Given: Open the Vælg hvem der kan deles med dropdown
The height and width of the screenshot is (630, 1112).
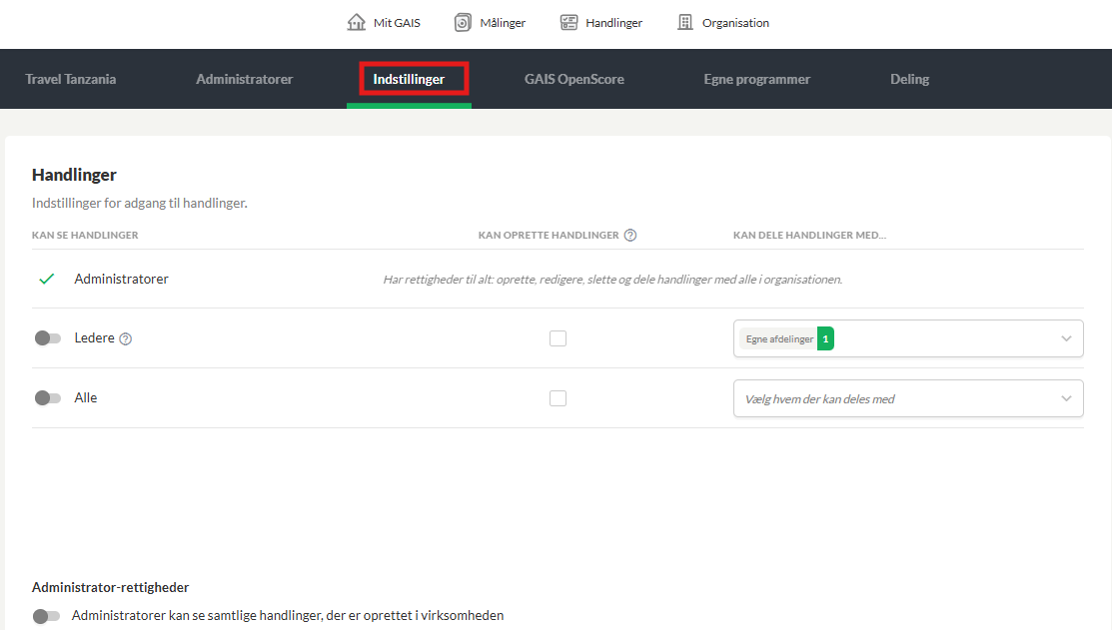Looking at the screenshot, I should click(908, 398).
